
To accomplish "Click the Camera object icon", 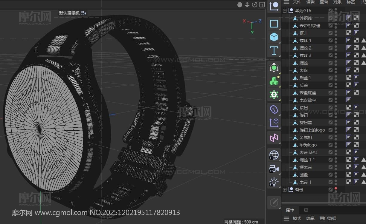I will (x=274, y=169).
